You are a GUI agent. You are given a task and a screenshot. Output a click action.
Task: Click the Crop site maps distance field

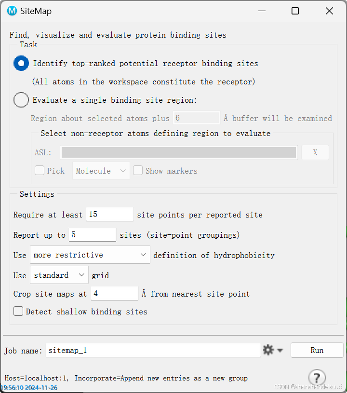pyautogui.click(x=115, y=293)
